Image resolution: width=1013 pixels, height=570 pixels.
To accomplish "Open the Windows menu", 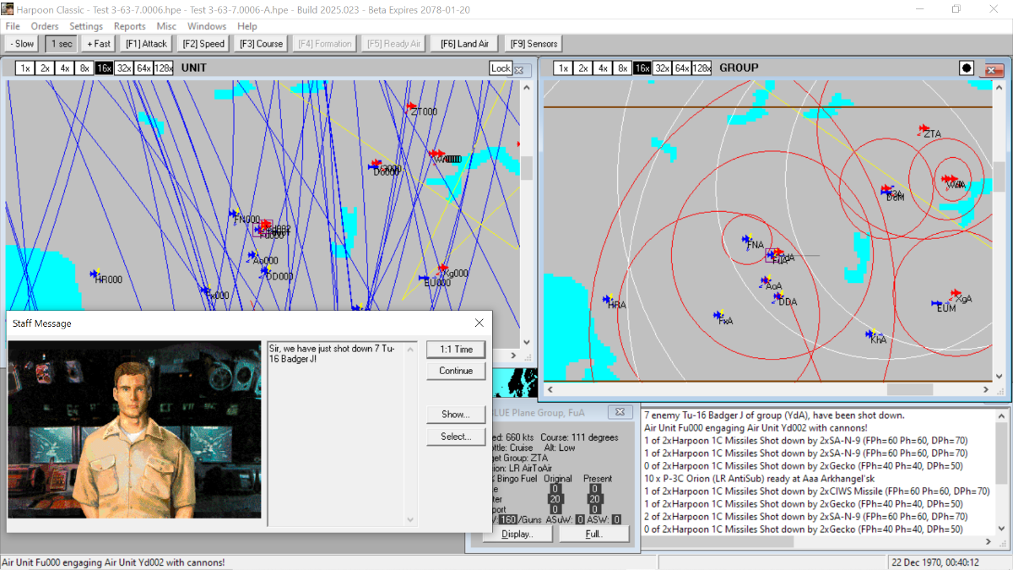I will tap(206, 26).
